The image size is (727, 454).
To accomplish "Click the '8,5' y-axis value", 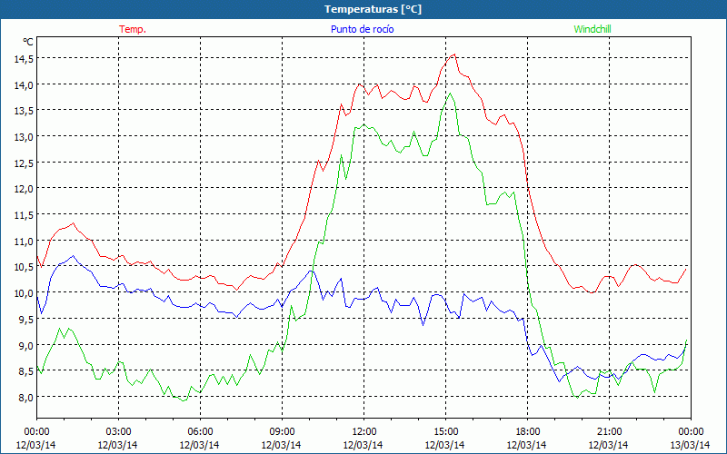I will click(x=26, y=371).
